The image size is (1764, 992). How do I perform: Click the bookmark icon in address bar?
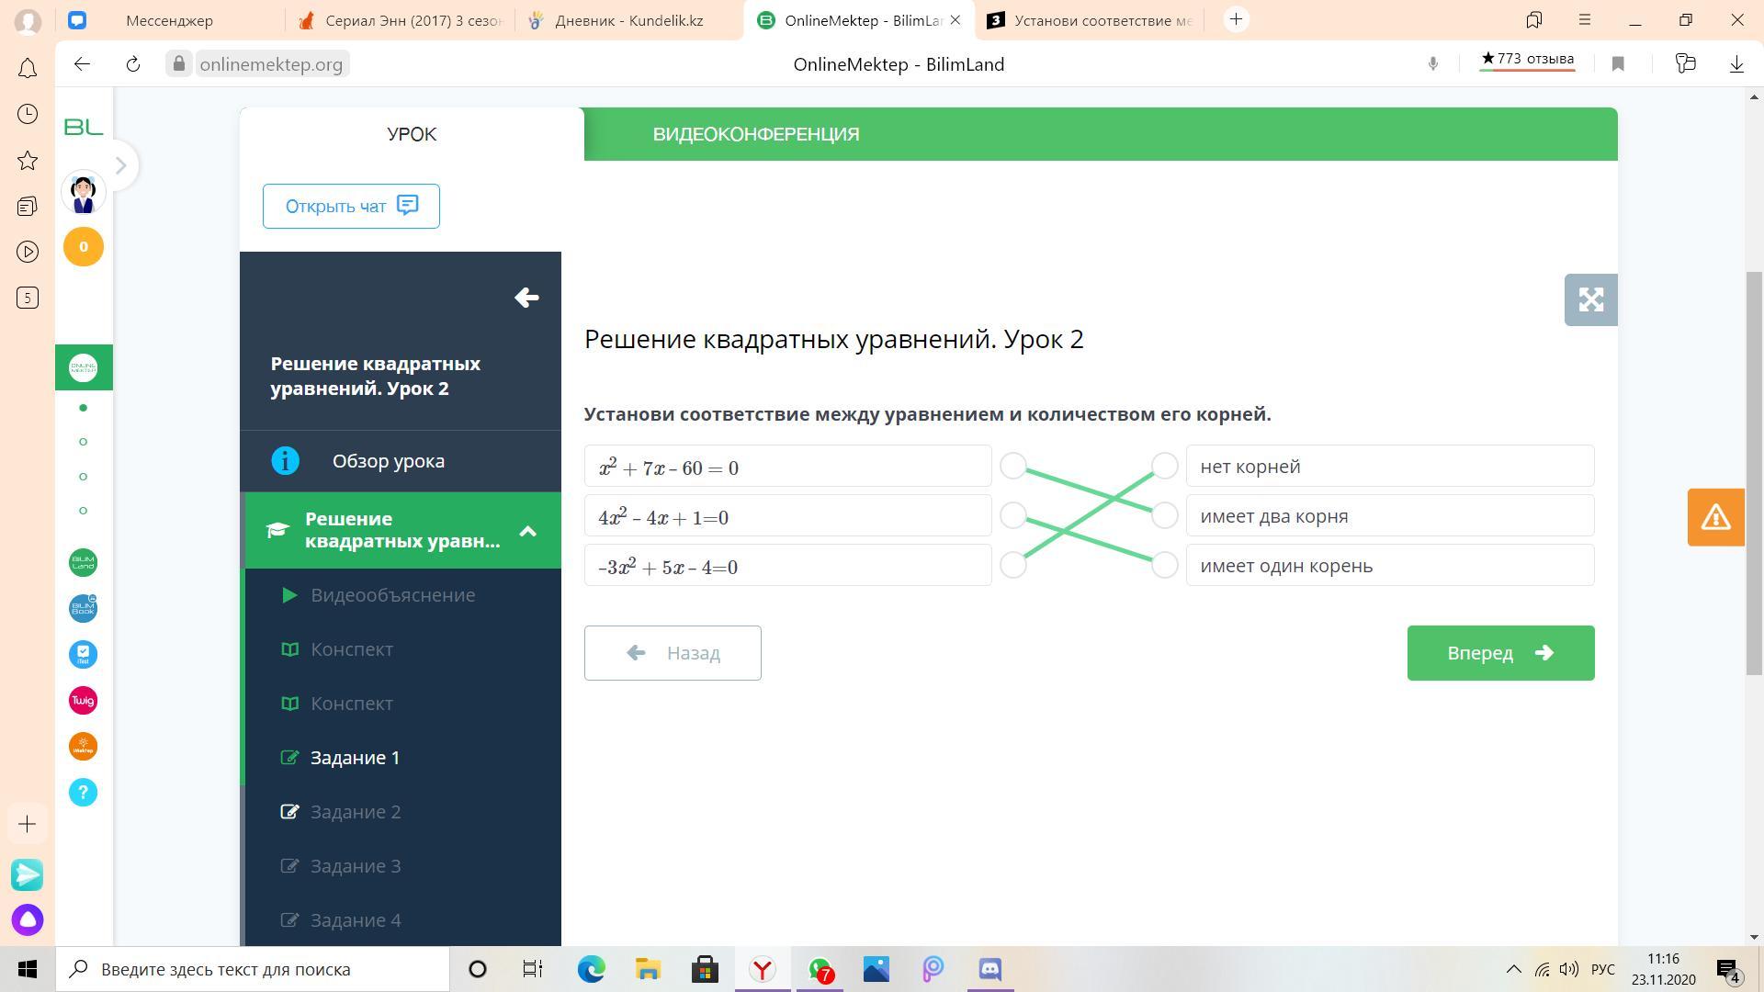click(x=1618, y=63)
